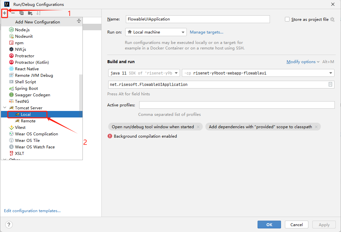Click the Name input field
Viewport: 341px width, 232px height.
pos(198,19)
